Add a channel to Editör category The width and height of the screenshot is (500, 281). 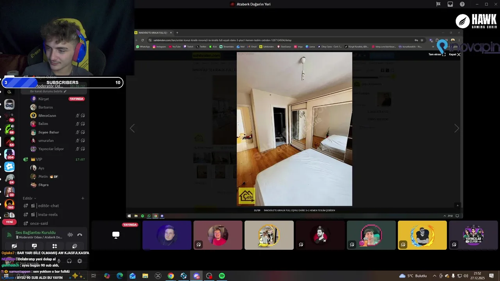[x=83, y=198]
